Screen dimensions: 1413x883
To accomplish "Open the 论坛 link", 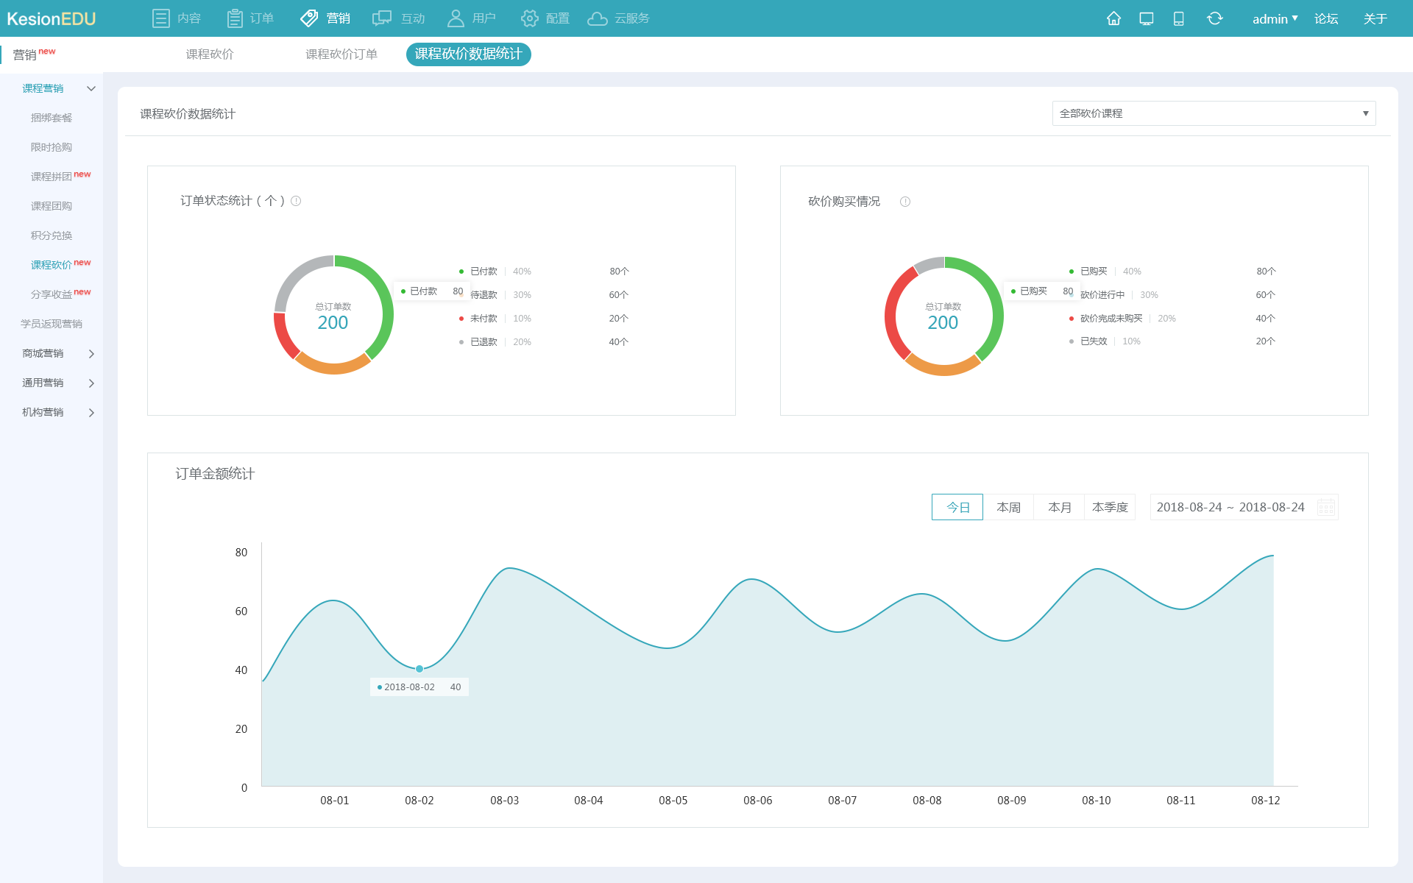I will 1325,18.
